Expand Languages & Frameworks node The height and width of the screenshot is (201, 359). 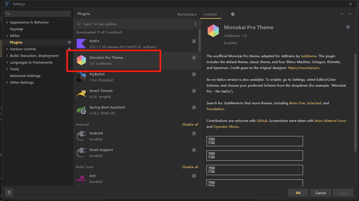tap(7, 62)
